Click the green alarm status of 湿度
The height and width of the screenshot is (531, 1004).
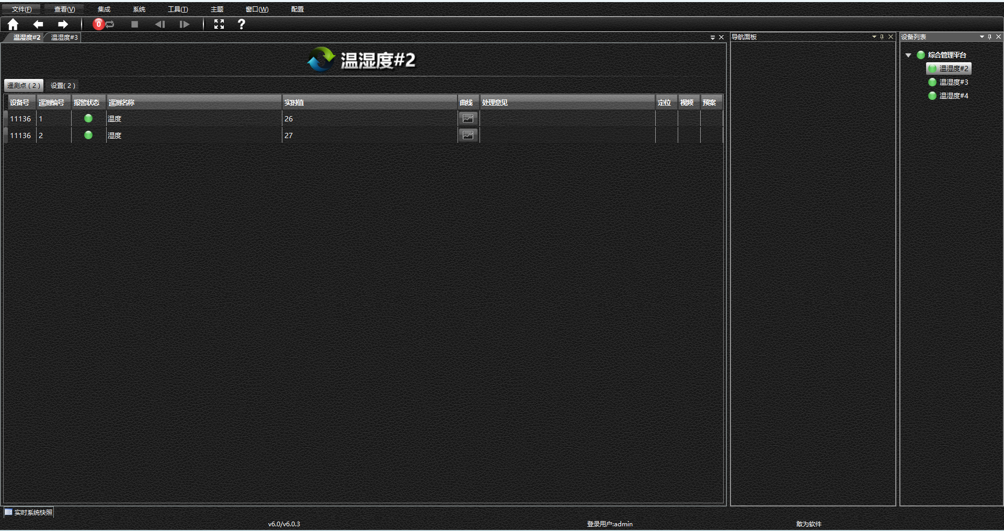(88, 135)
